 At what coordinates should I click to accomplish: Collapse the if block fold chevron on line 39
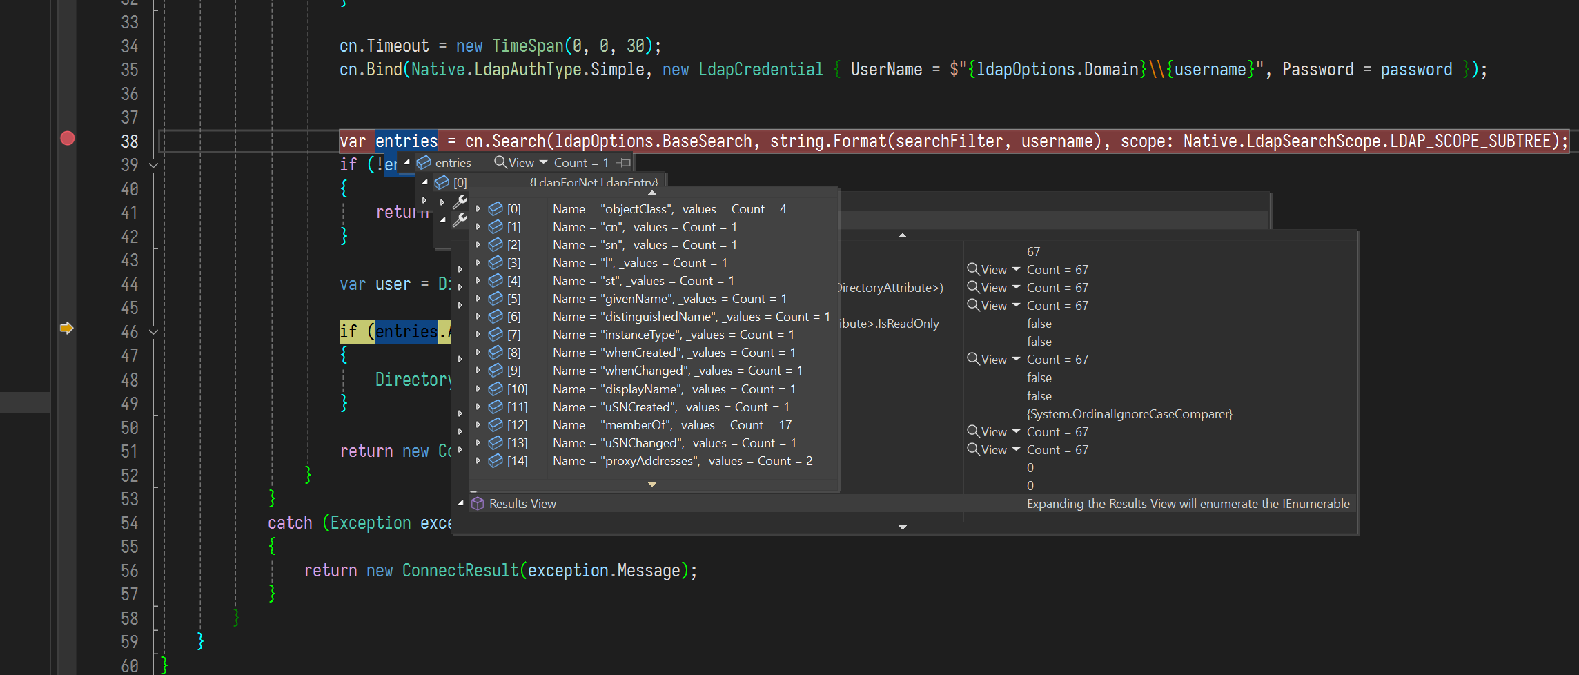153,165
